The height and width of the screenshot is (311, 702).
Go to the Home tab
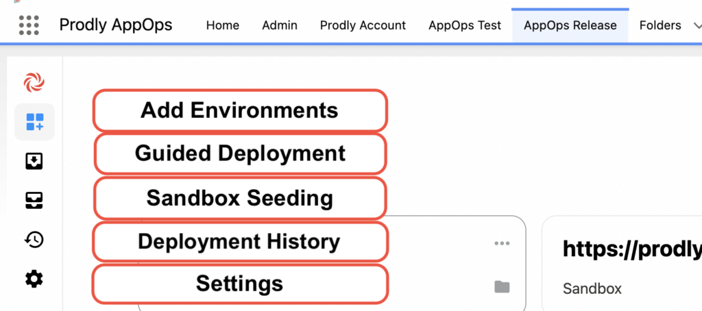click(x=223, y=25)
